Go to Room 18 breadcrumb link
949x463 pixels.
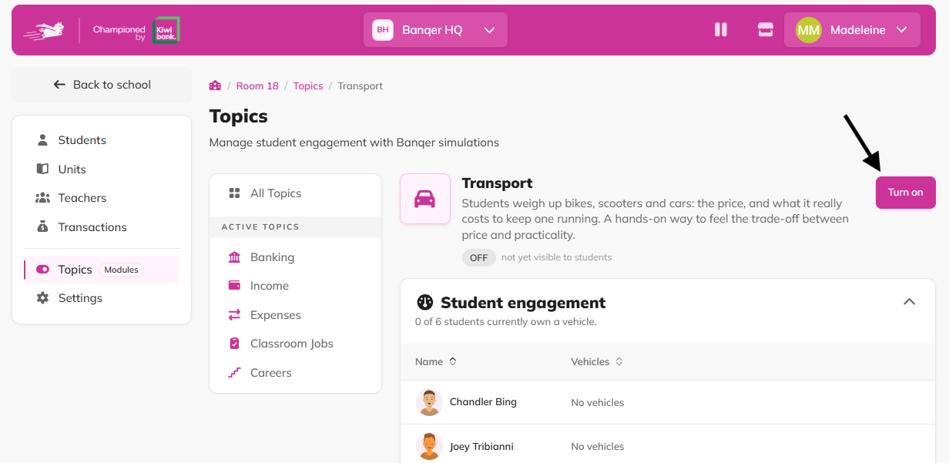click(257, 86)
